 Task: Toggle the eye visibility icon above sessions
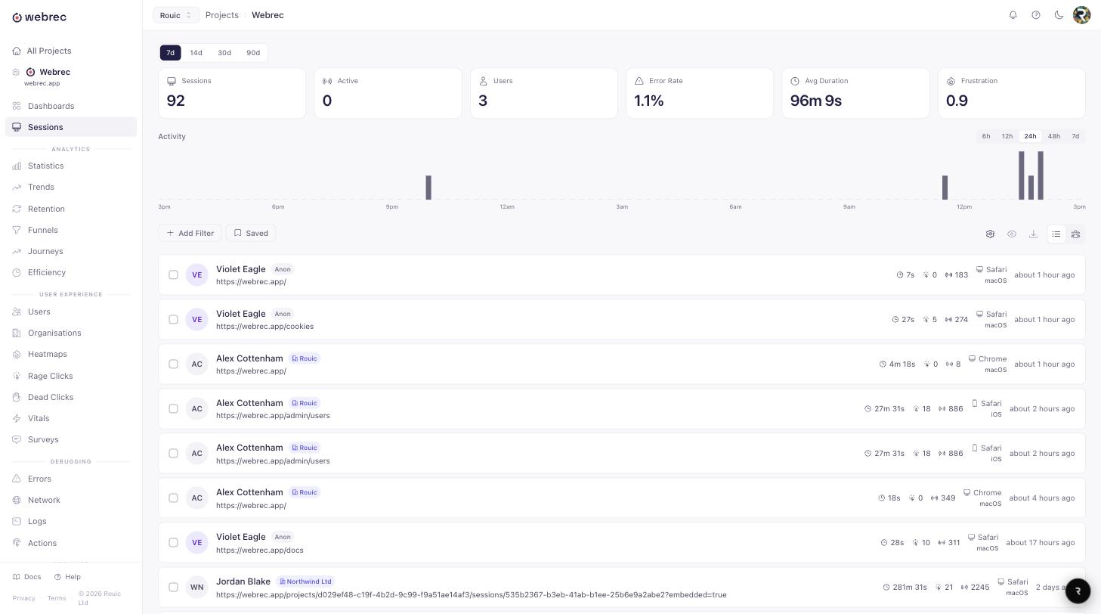pyautogui.click(x=1012, y=234)
